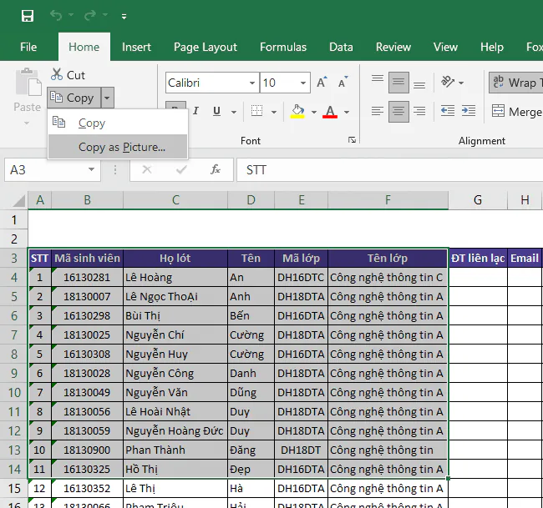Click the Save icon in Quick Access Toolbar
Screen dimensions: 543x508
(28, 16)
